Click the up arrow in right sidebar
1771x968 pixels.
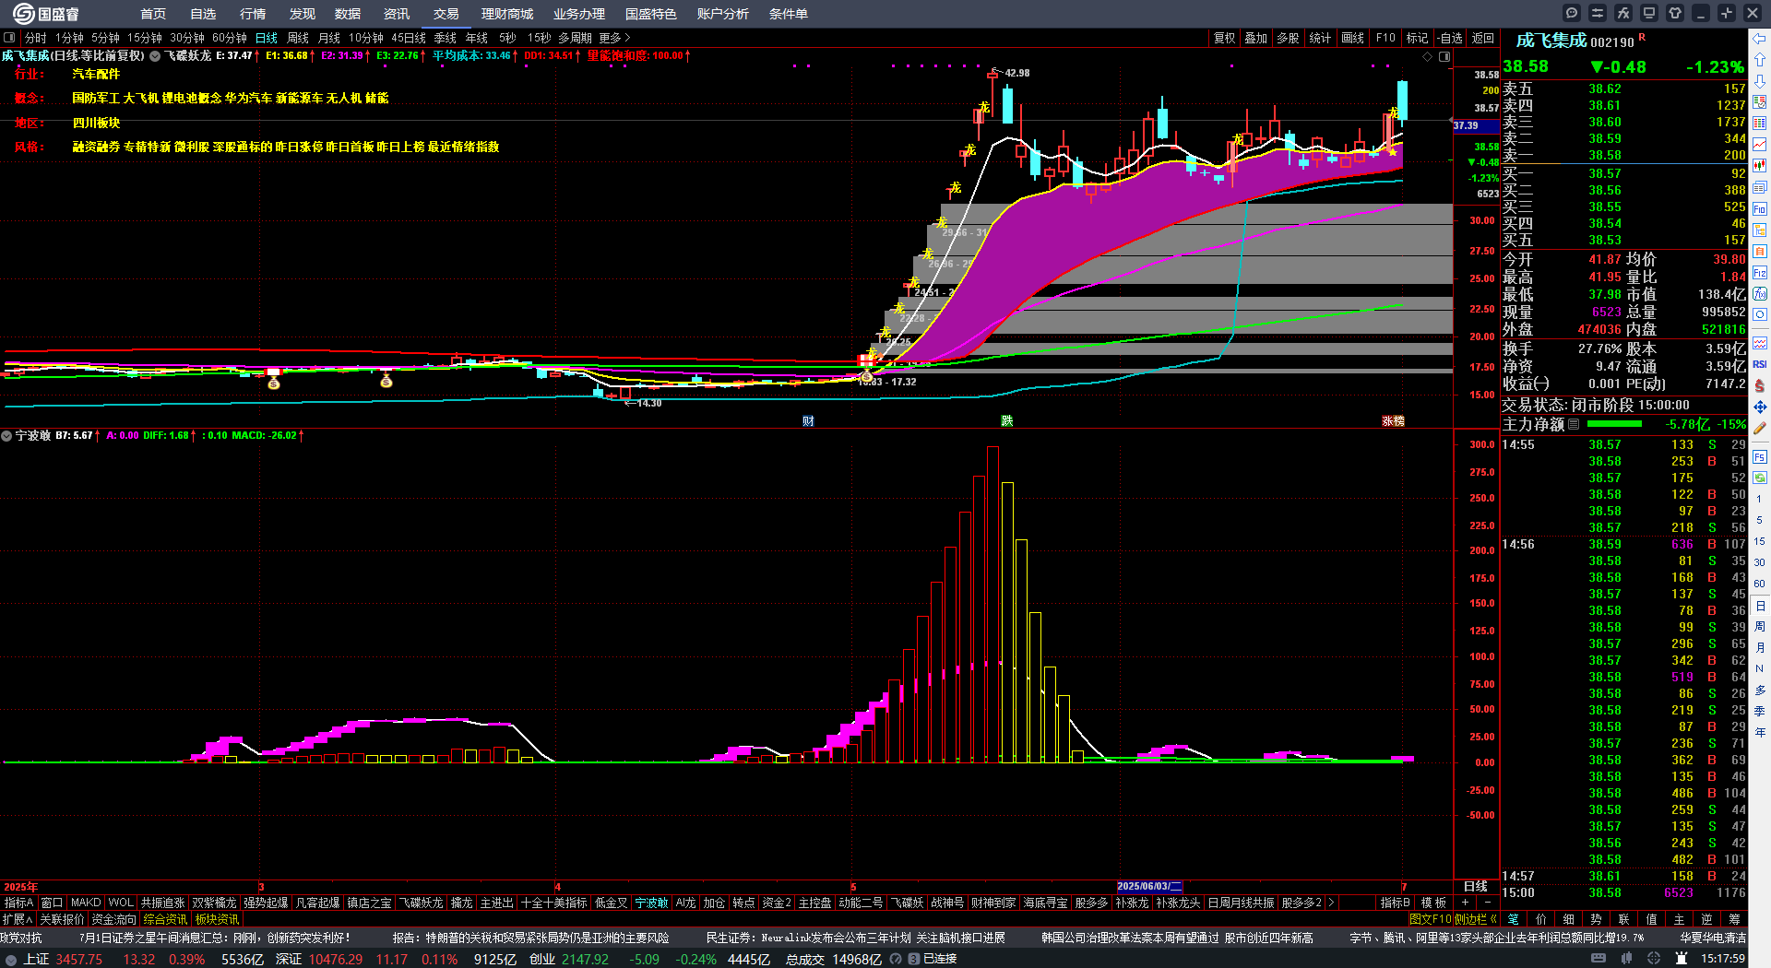pos(1760,60)
